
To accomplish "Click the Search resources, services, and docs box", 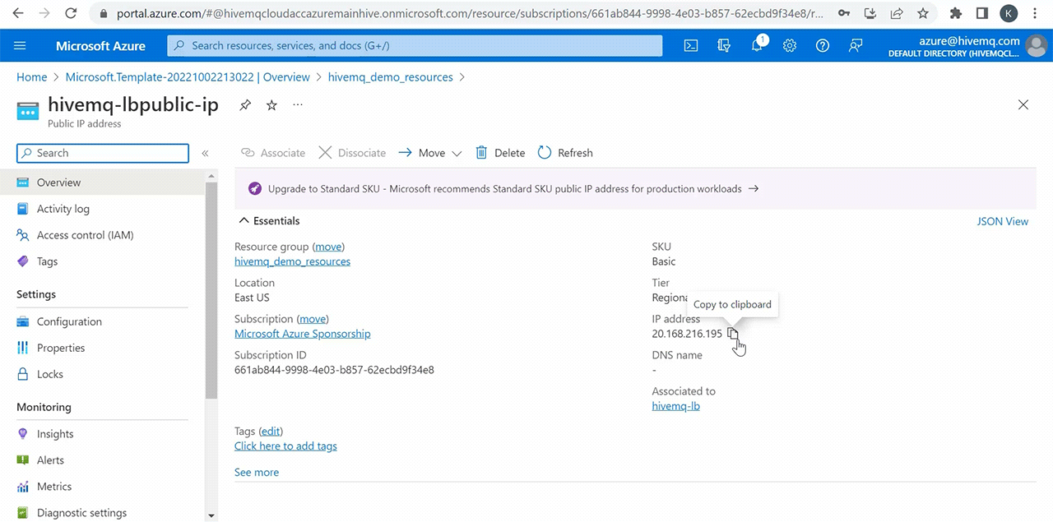I will click(415, 46).
